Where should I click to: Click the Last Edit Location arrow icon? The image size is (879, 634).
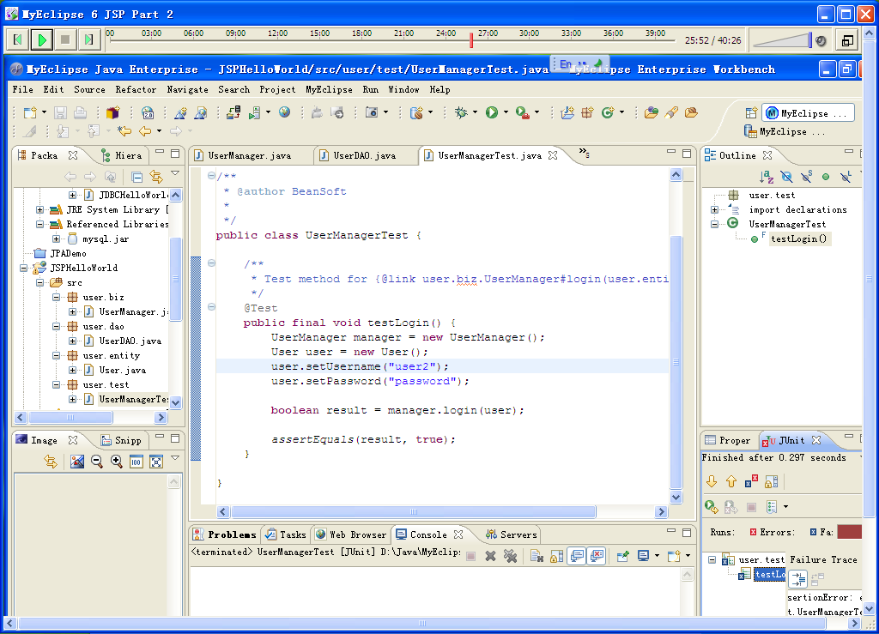[124, 131]
